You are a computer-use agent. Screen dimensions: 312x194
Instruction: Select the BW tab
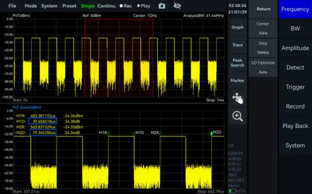pos(295,29)
